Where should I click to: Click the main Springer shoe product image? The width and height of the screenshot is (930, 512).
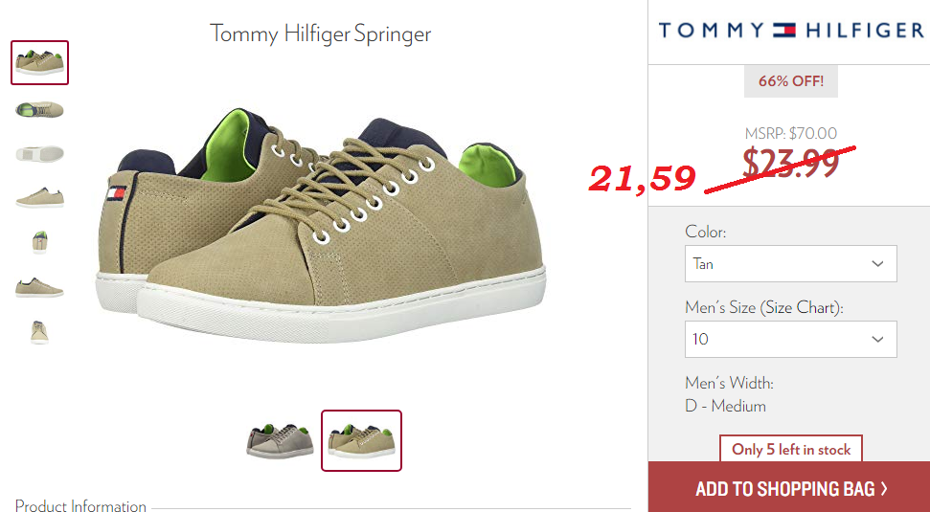point(320,225)
